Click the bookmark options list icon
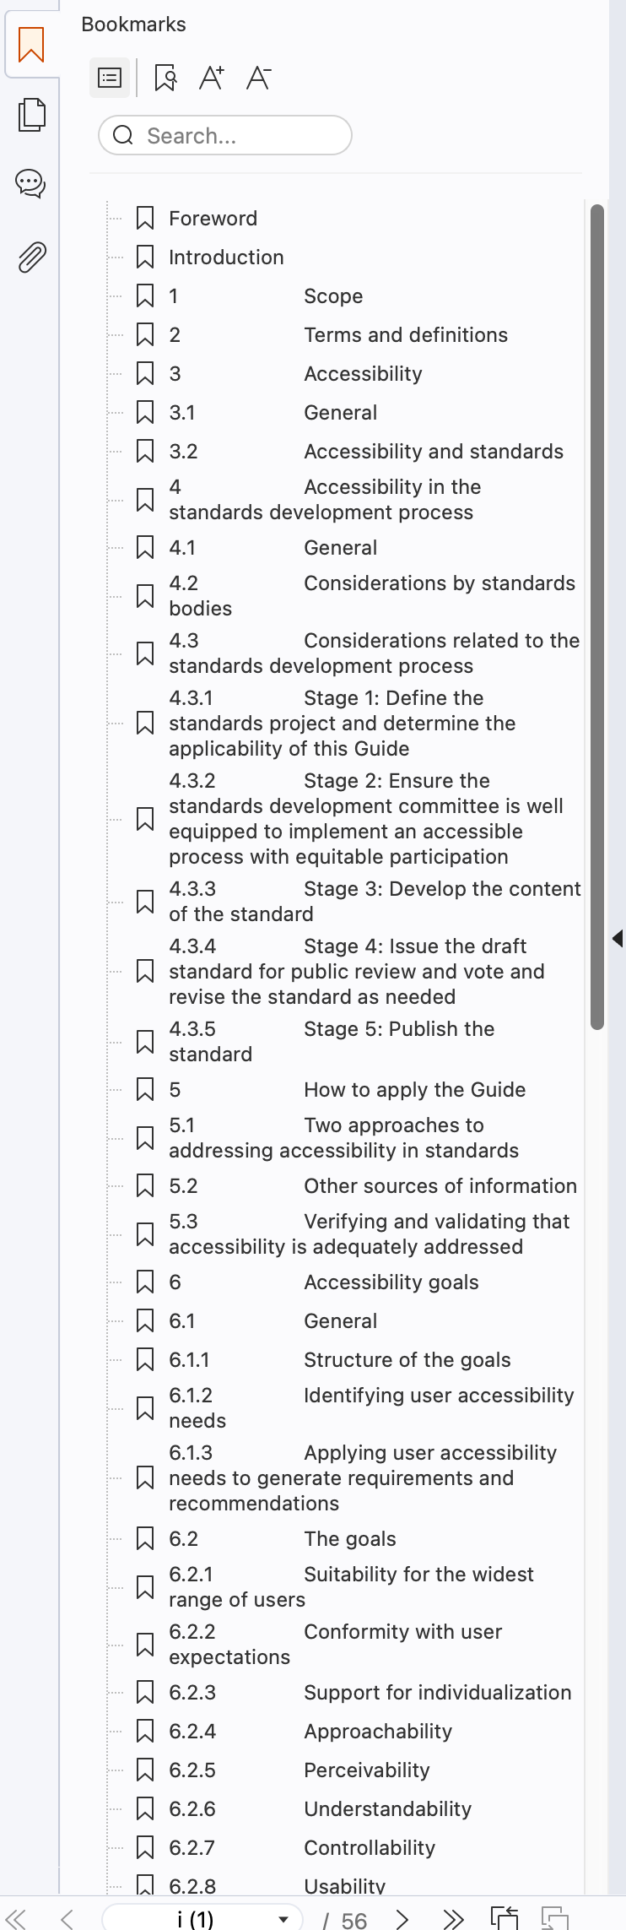Screen dimensions: 626x1930 point(110,79)
